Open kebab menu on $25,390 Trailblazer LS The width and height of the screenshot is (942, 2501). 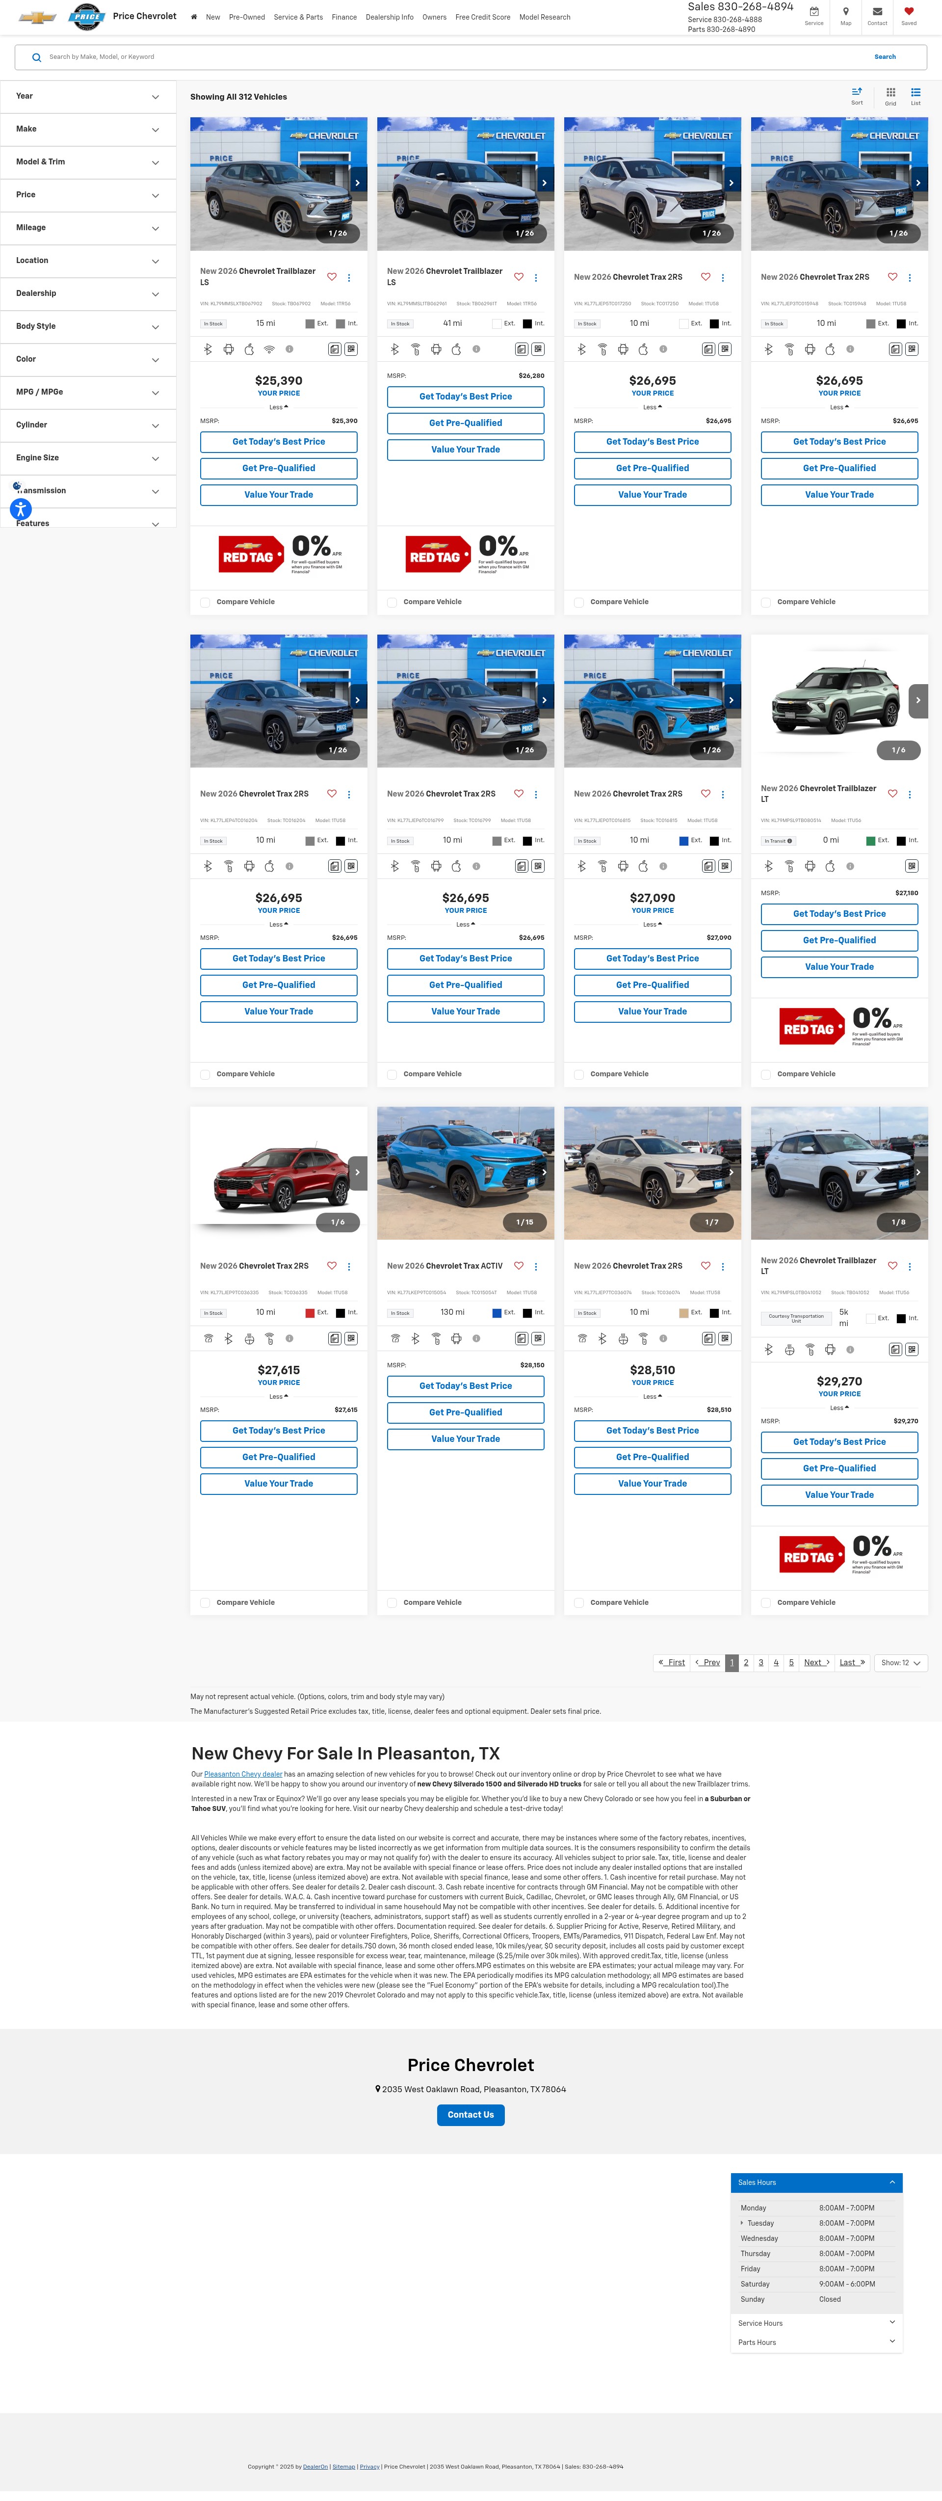[349, 278]
